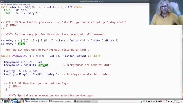Launch the terminal from the taskbar

(5, 101)
